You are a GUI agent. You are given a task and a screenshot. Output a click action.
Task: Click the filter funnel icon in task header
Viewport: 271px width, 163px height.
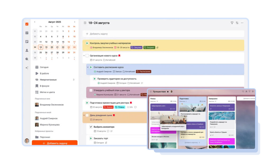click(x=232, y=23)
